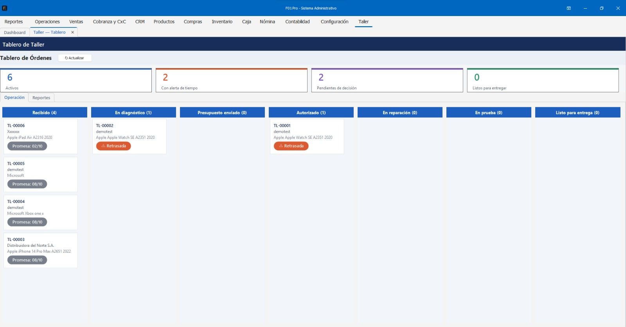Click the Retrasada badge on TL-00001

[x=291, y=146]
